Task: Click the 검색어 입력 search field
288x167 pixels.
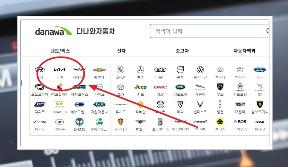Action: 209,31
